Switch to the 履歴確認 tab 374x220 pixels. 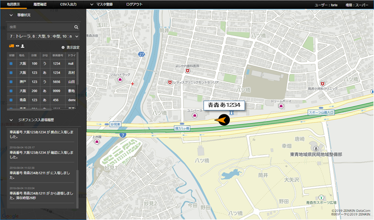click(39, 4)
